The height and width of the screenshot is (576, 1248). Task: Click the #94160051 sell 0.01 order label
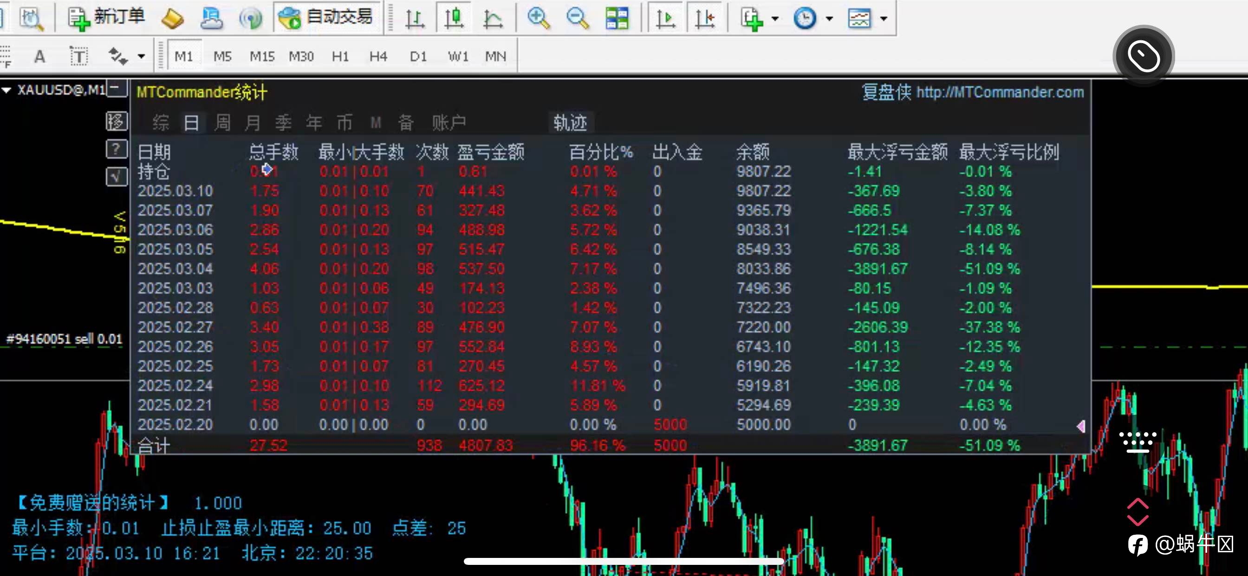pos(65,339)
